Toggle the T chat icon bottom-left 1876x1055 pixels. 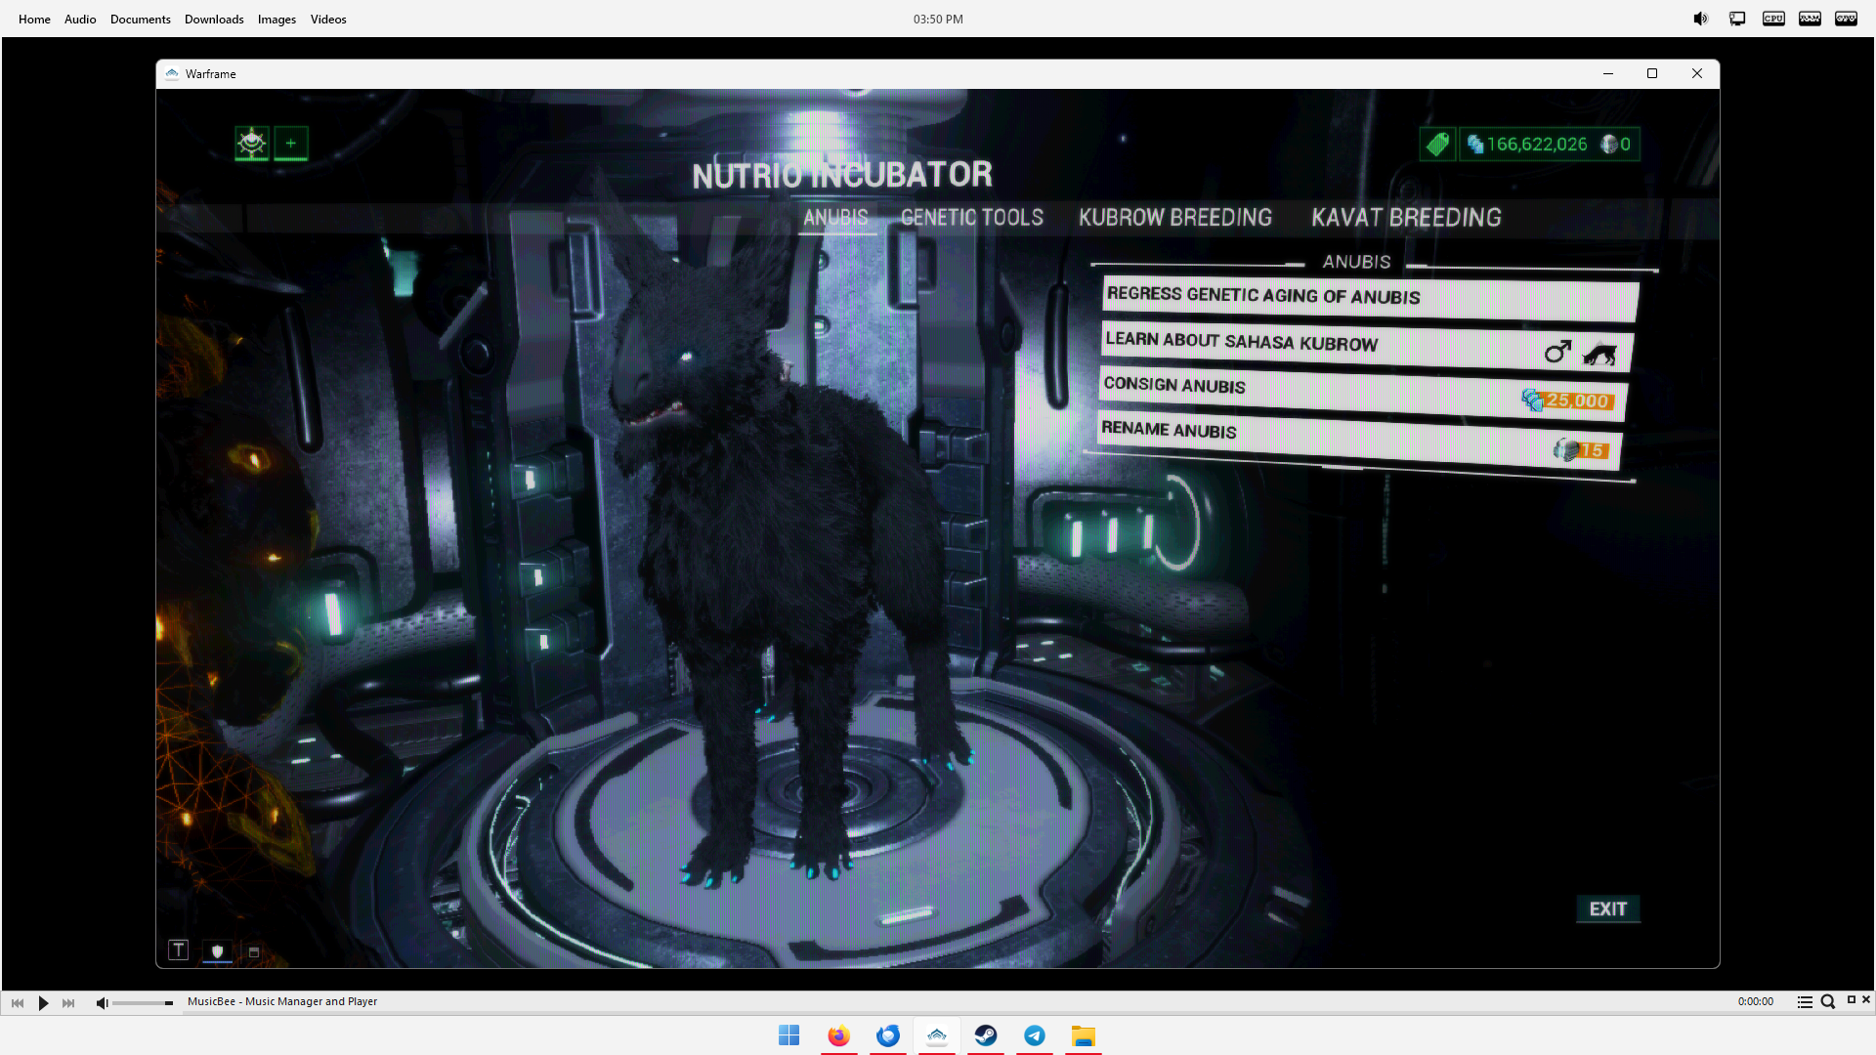pos(178,950)
